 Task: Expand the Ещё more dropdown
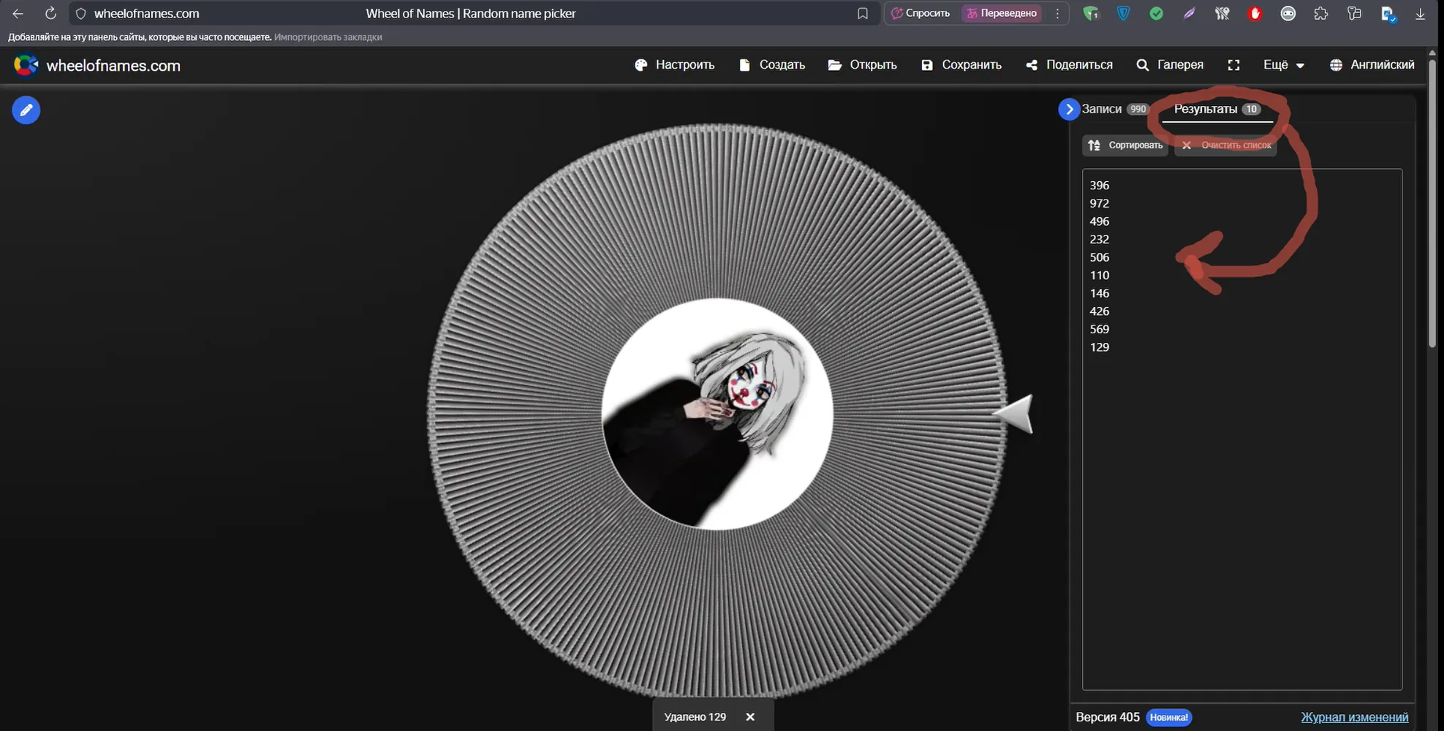coord(1283,65)
